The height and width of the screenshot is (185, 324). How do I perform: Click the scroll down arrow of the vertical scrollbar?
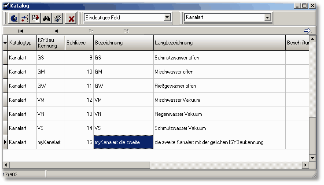(x=312, y=158)
